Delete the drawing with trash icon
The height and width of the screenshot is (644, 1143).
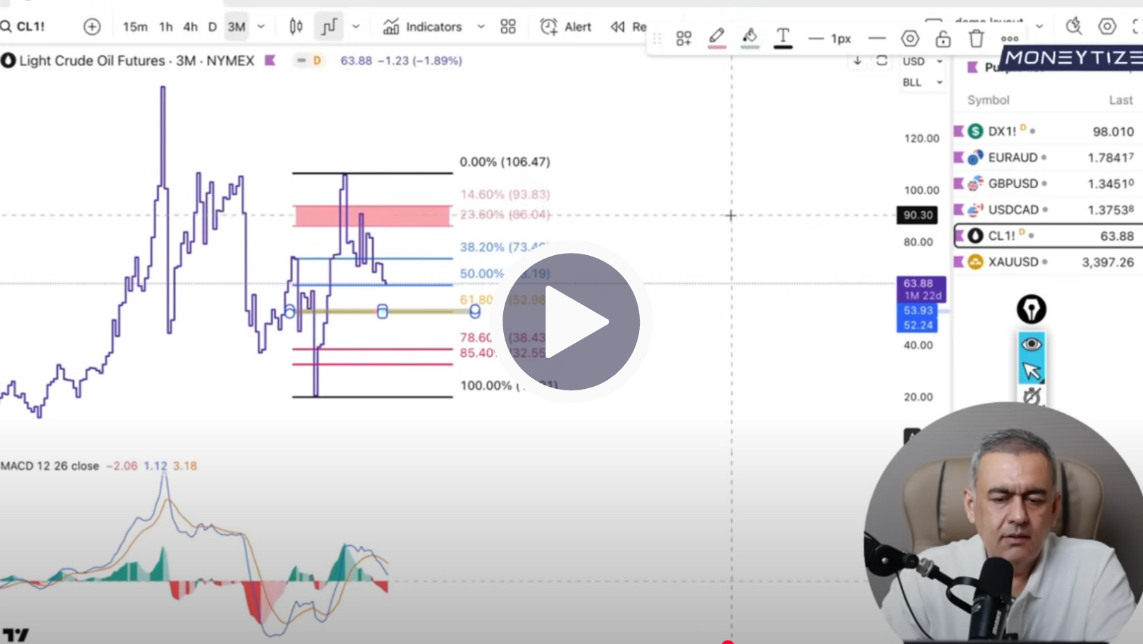coord(976,38)
